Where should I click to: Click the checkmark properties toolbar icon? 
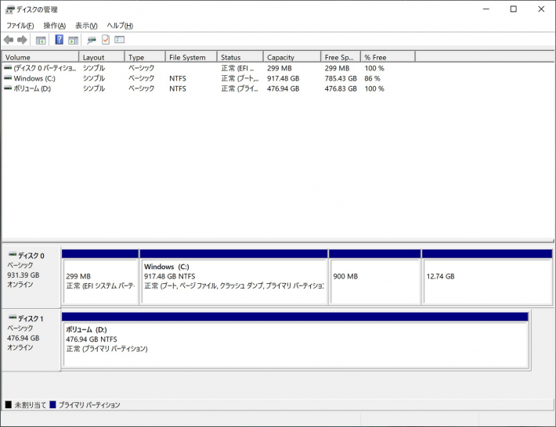[x=106, y=40]
